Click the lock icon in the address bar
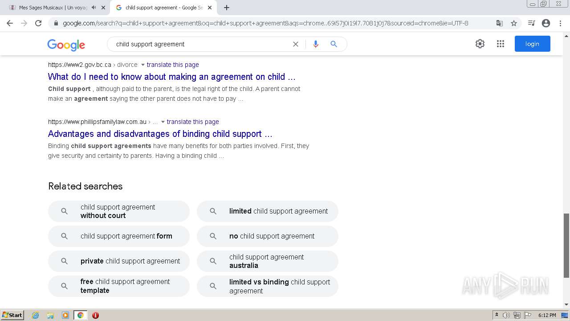The width and height of the screenshot is (570, 321). tap(56, 23)
